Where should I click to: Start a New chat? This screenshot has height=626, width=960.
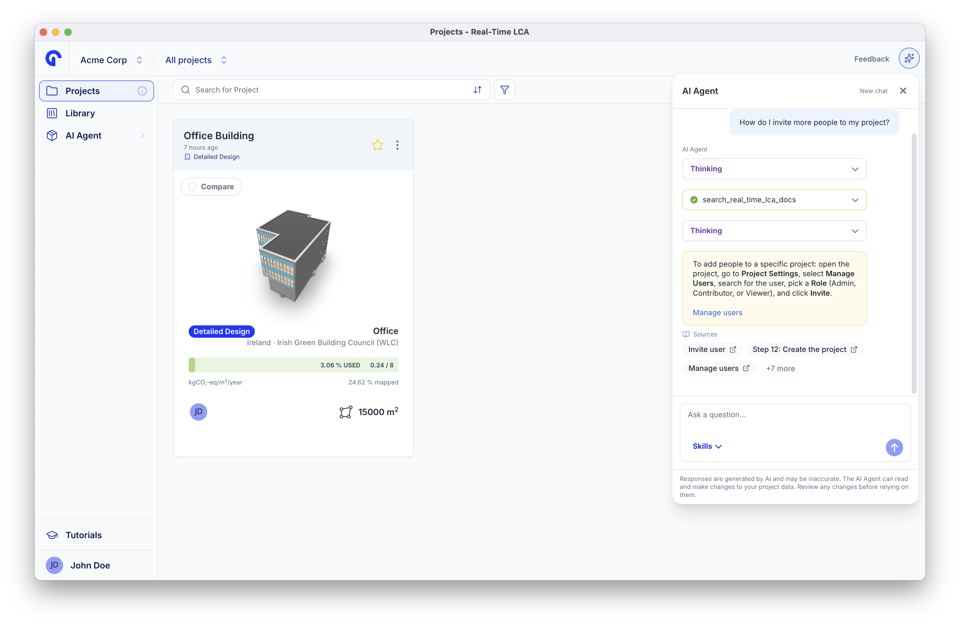873,91
